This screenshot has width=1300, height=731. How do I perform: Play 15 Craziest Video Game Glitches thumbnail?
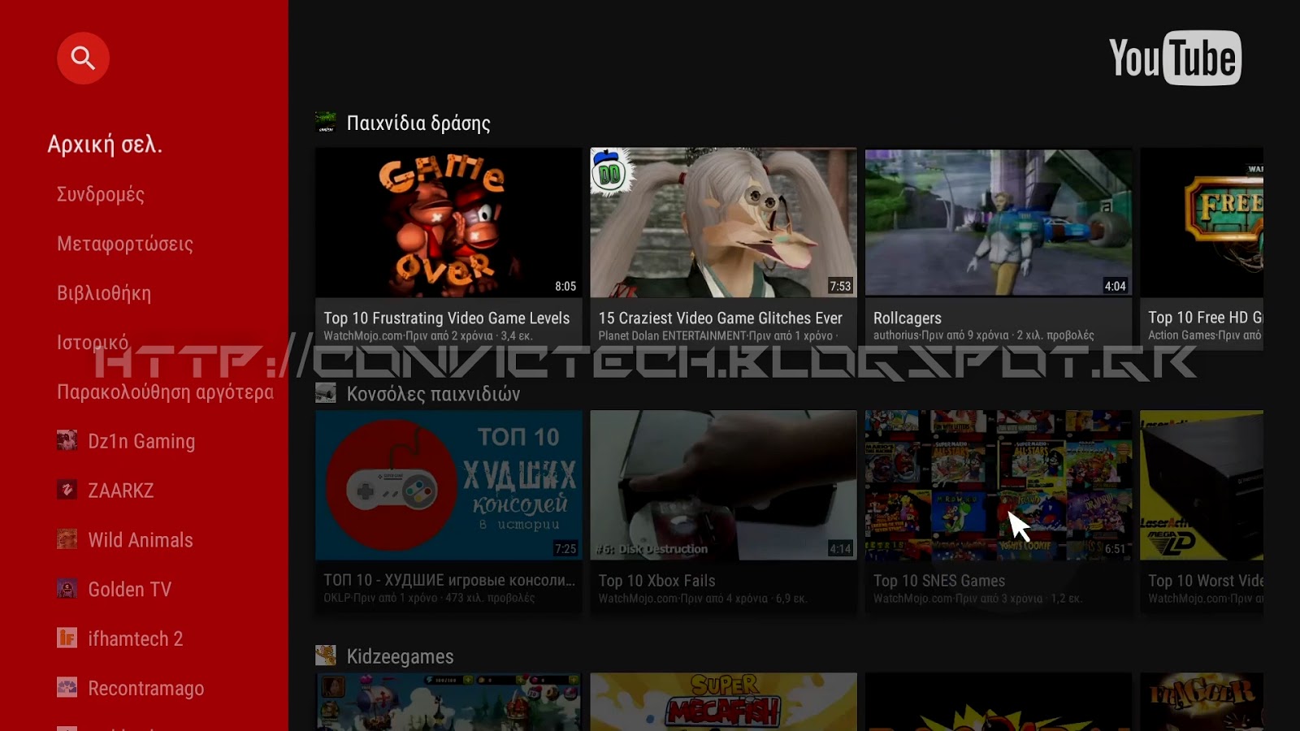(x=723, y=223)
